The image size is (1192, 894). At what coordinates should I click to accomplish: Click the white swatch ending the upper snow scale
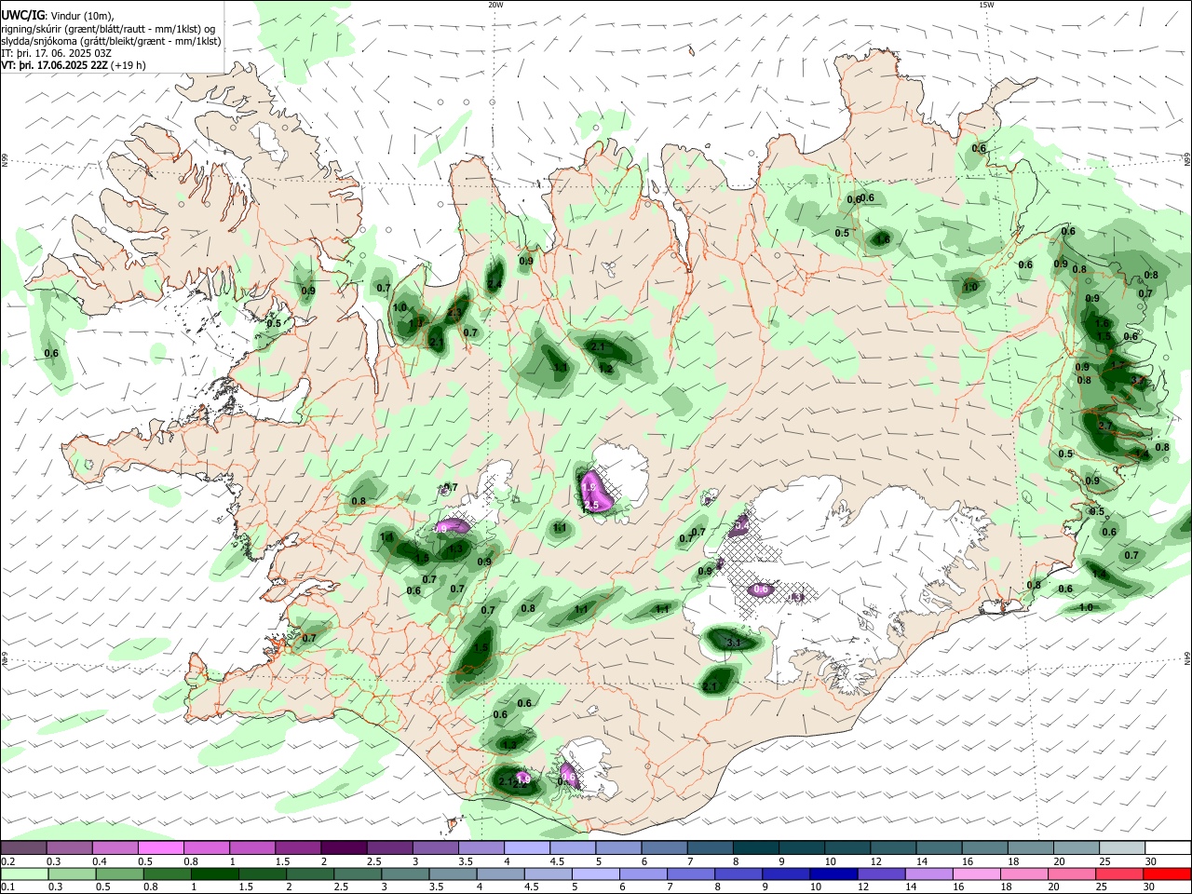(x=1169, y=847)
